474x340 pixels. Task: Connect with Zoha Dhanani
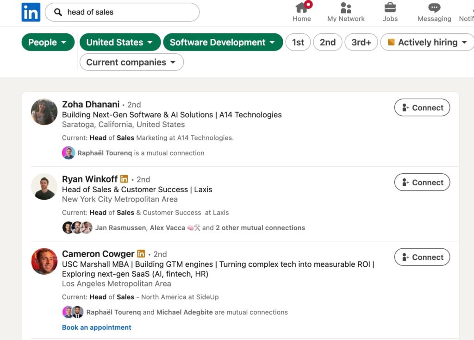point(422,107)
